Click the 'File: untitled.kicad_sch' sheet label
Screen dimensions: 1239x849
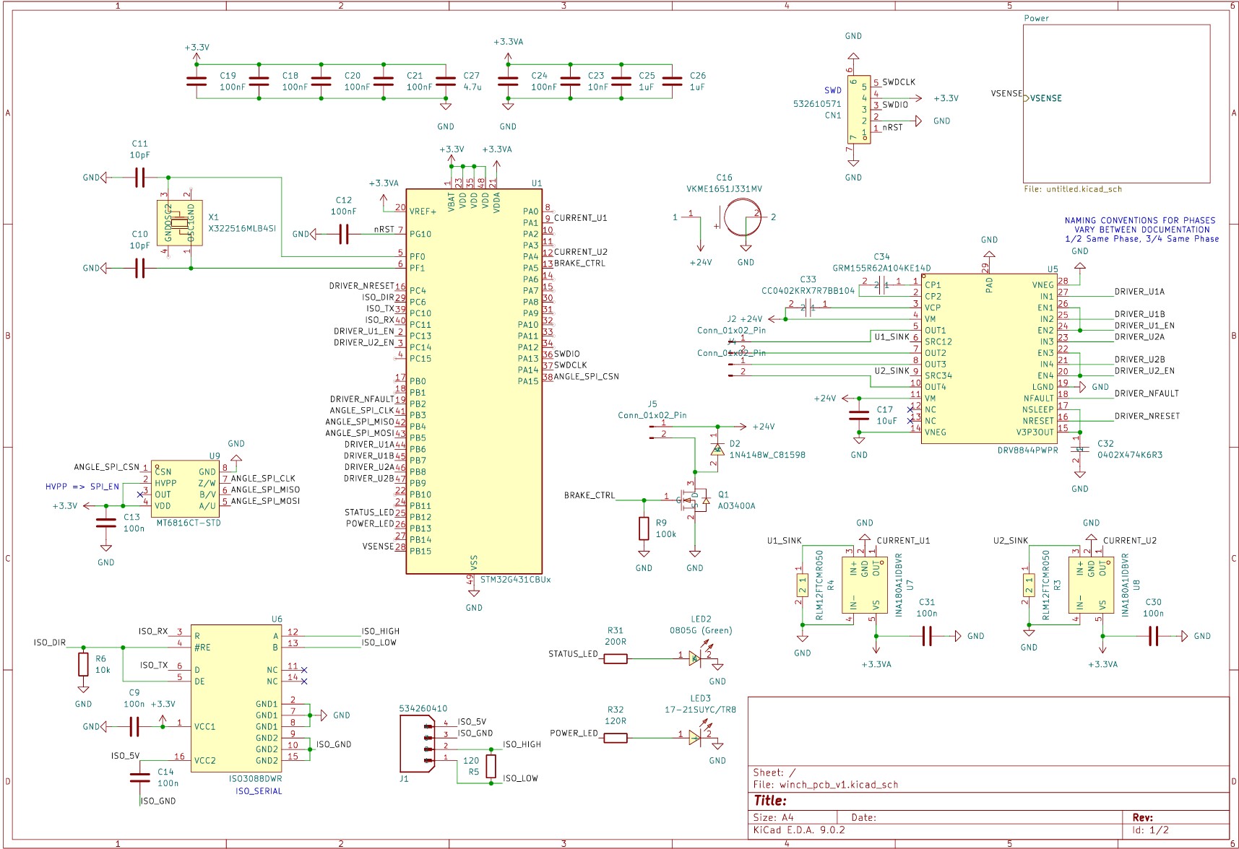(1073, 189)
